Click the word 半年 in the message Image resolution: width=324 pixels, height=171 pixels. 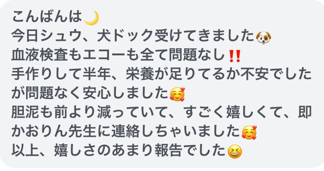pyautogui.click(x=97, y=74)
